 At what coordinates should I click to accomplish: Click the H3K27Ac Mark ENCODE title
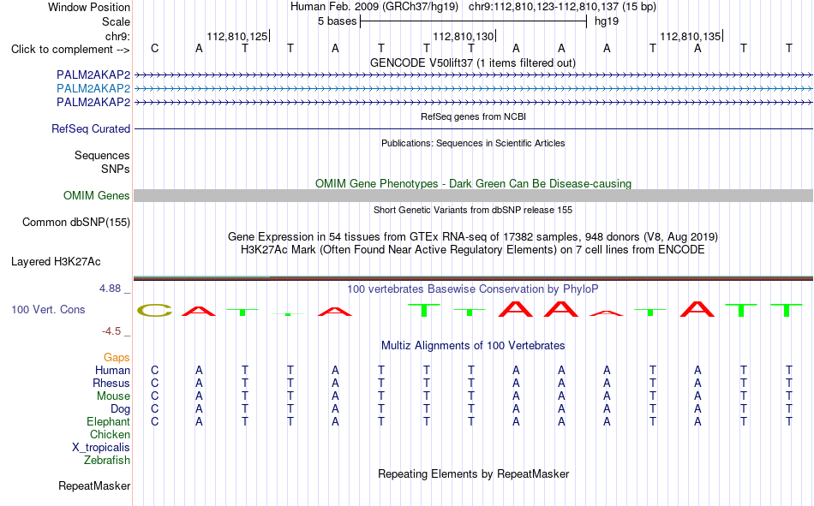click(x=473, y=250)
